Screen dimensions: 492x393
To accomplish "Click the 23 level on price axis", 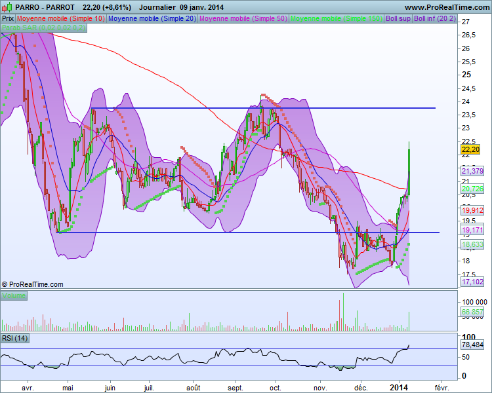I will [466, 128].
